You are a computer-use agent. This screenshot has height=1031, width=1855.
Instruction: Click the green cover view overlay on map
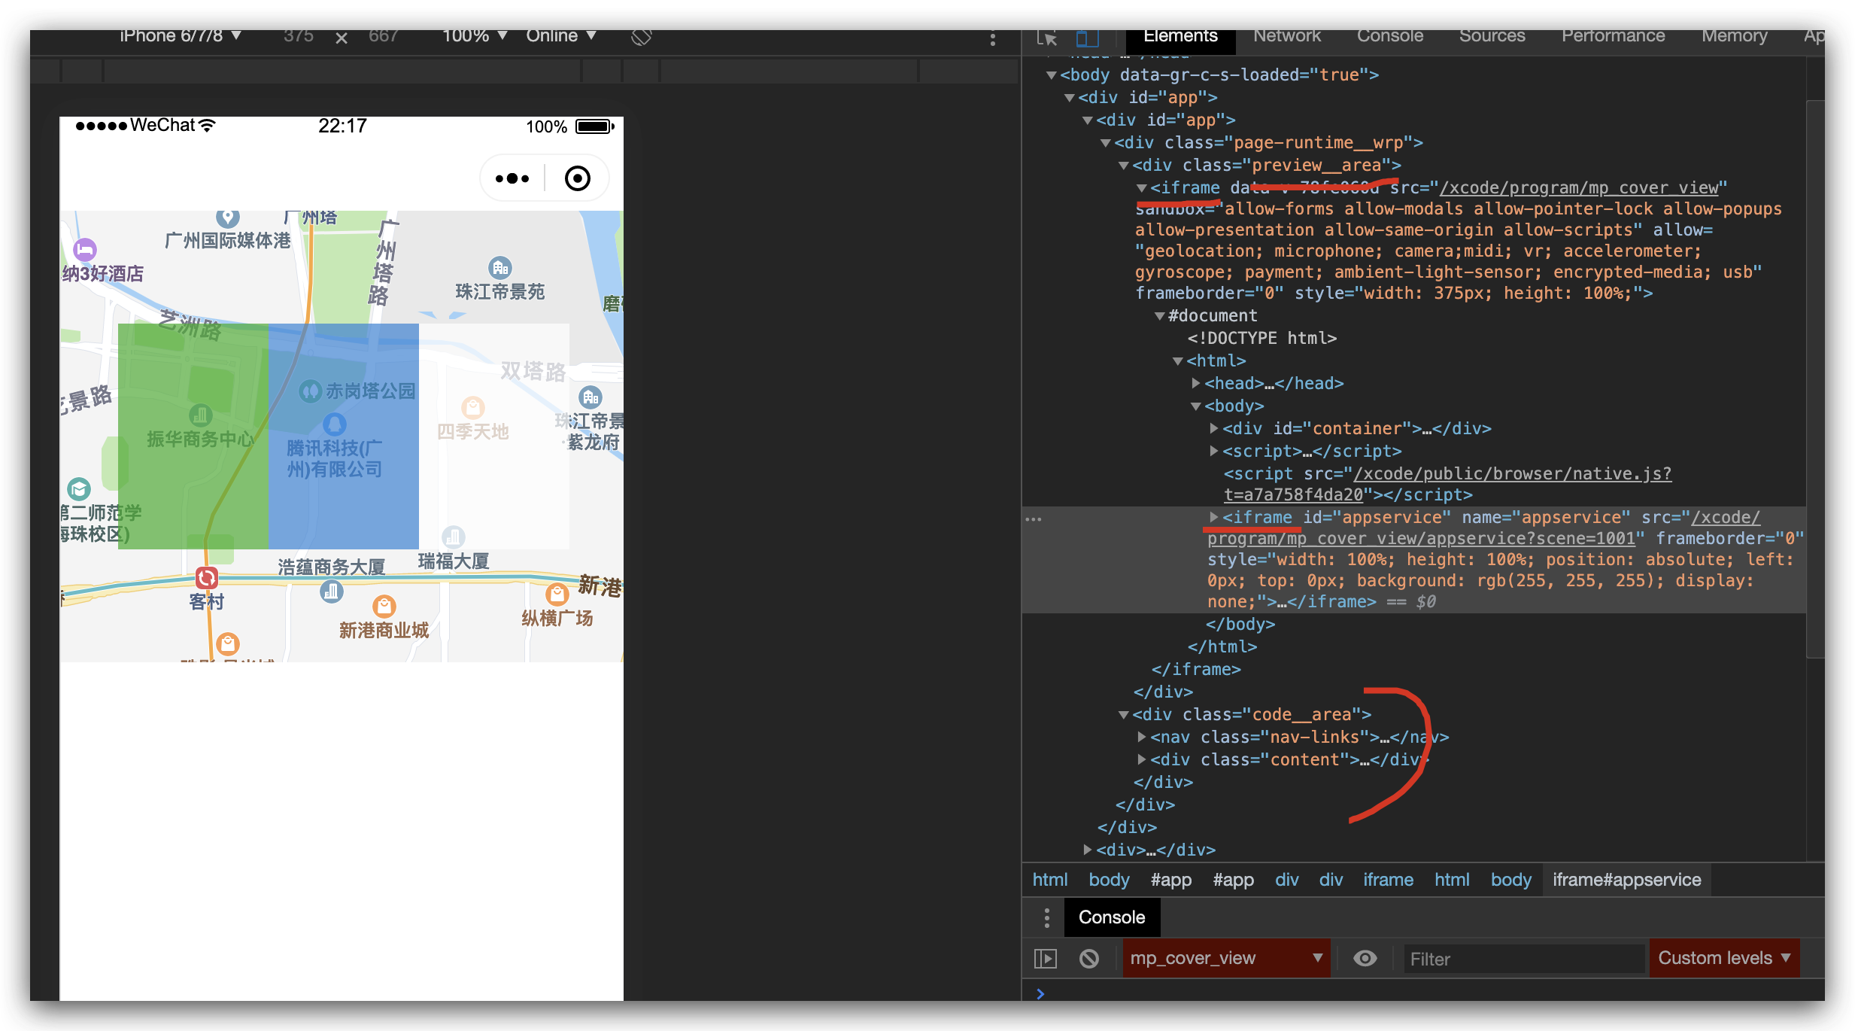click(x=193, y=436)
